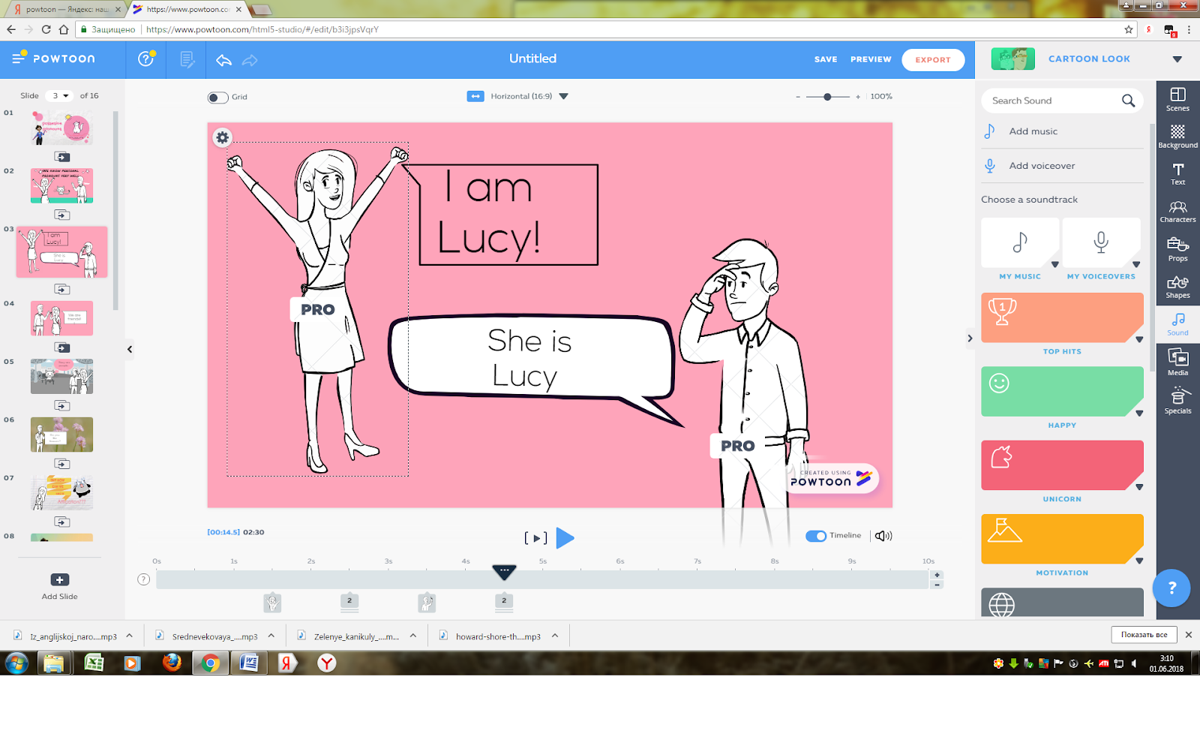Open the Background panel
The width and height of the screenshot is (1200, 731).
pos(1177,136)
